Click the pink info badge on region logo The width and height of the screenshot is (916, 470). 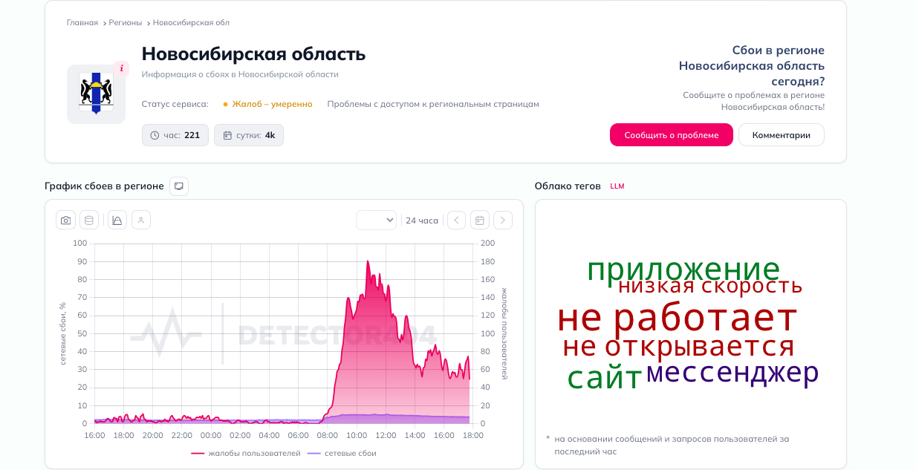122,68
